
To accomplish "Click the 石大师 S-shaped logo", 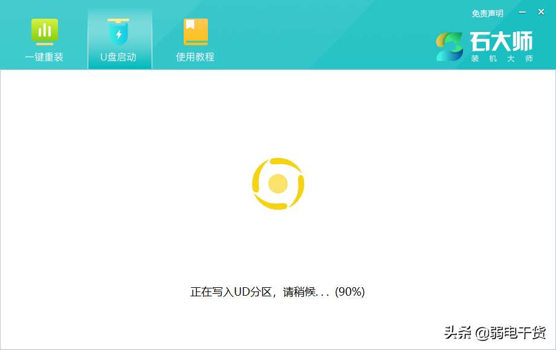I will (450, 46).
